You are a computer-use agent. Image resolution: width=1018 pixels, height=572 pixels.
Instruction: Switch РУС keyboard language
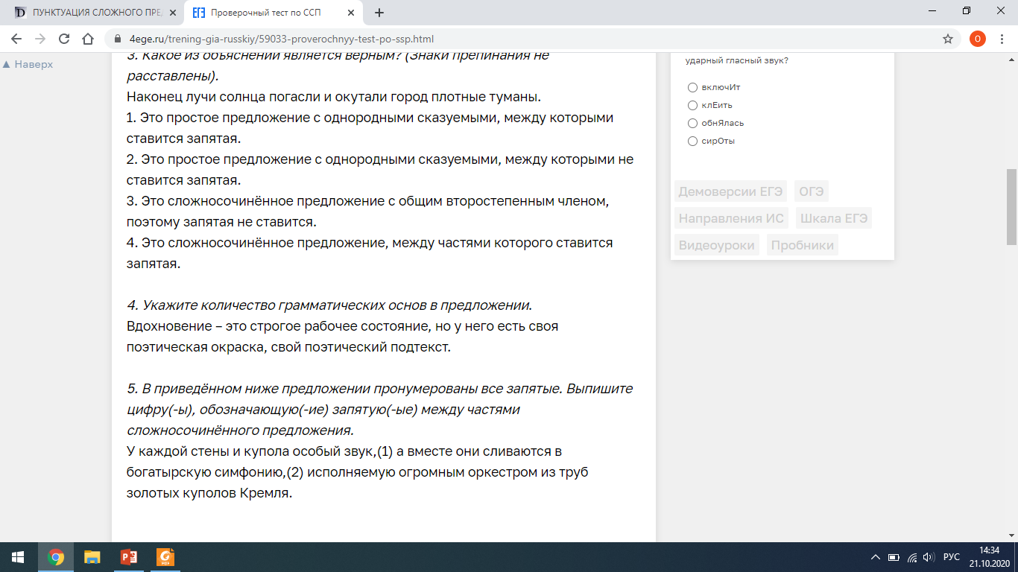pos(952,557)
